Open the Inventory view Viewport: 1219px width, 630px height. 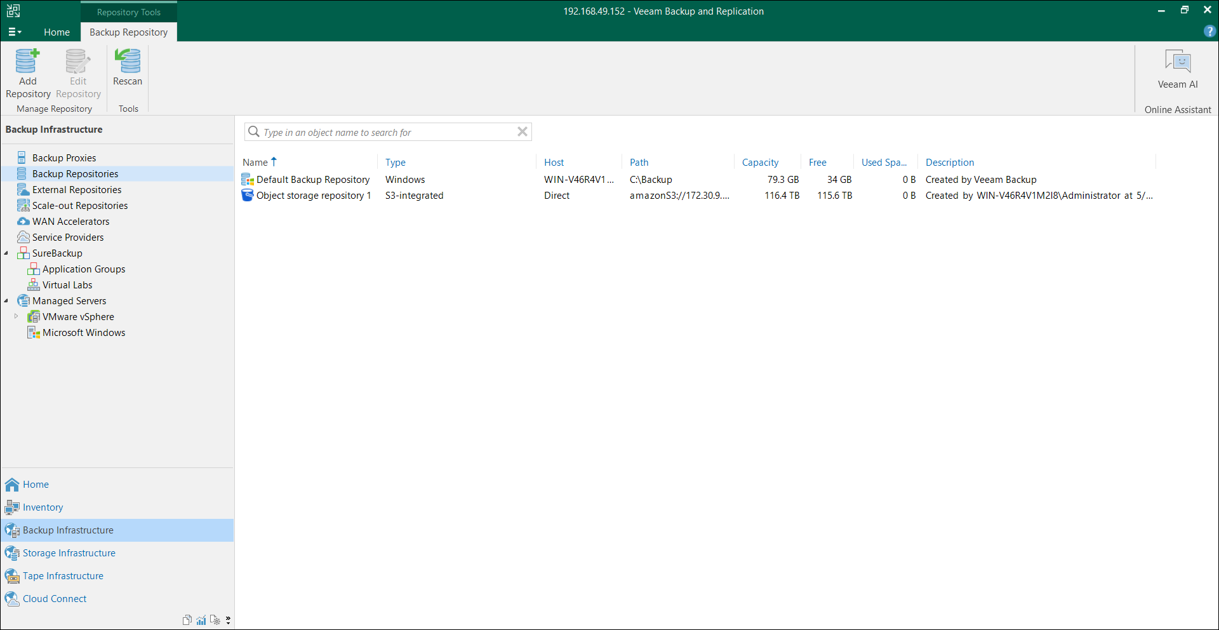(43, 507)
